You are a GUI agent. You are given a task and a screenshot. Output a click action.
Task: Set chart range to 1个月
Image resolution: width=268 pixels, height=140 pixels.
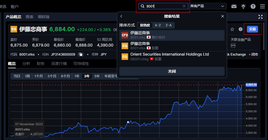(x=39, y=76)
